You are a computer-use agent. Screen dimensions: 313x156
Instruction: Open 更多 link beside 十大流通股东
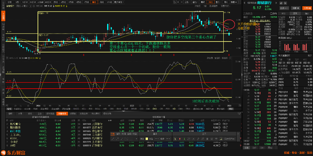310,56
